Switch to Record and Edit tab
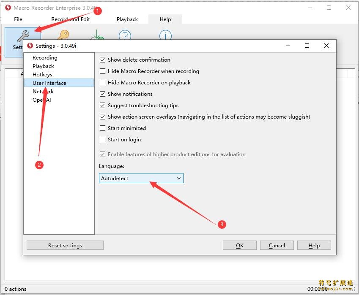 71,19
